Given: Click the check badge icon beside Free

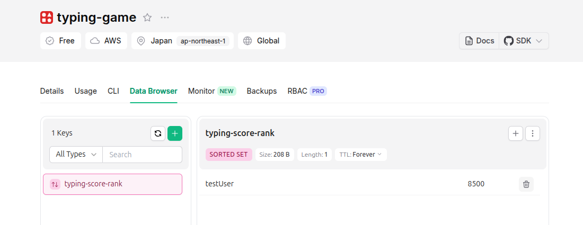Looking at the screenshot, I should 50,41.
